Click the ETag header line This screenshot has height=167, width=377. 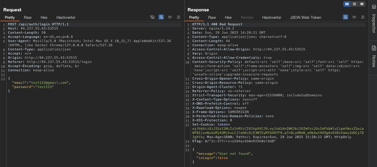234,141
